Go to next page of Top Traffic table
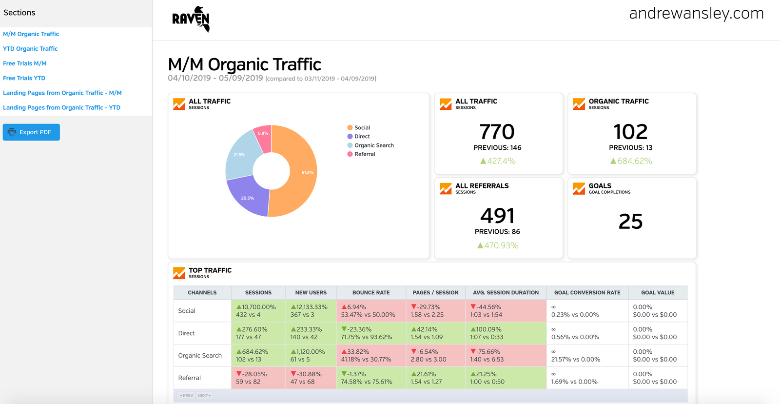Viewport: 780px width, 404px height. 204,396
